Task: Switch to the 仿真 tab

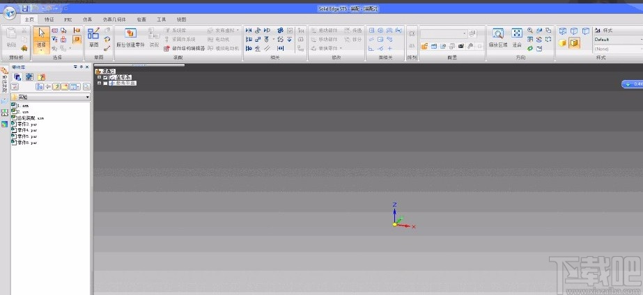Action: pos(87,19)
